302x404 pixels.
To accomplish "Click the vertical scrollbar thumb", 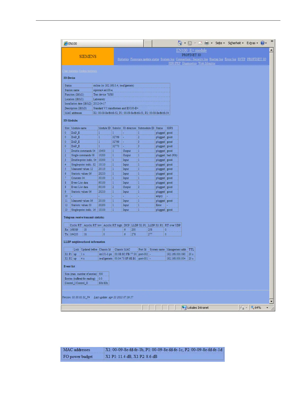I will pos(271,176).
